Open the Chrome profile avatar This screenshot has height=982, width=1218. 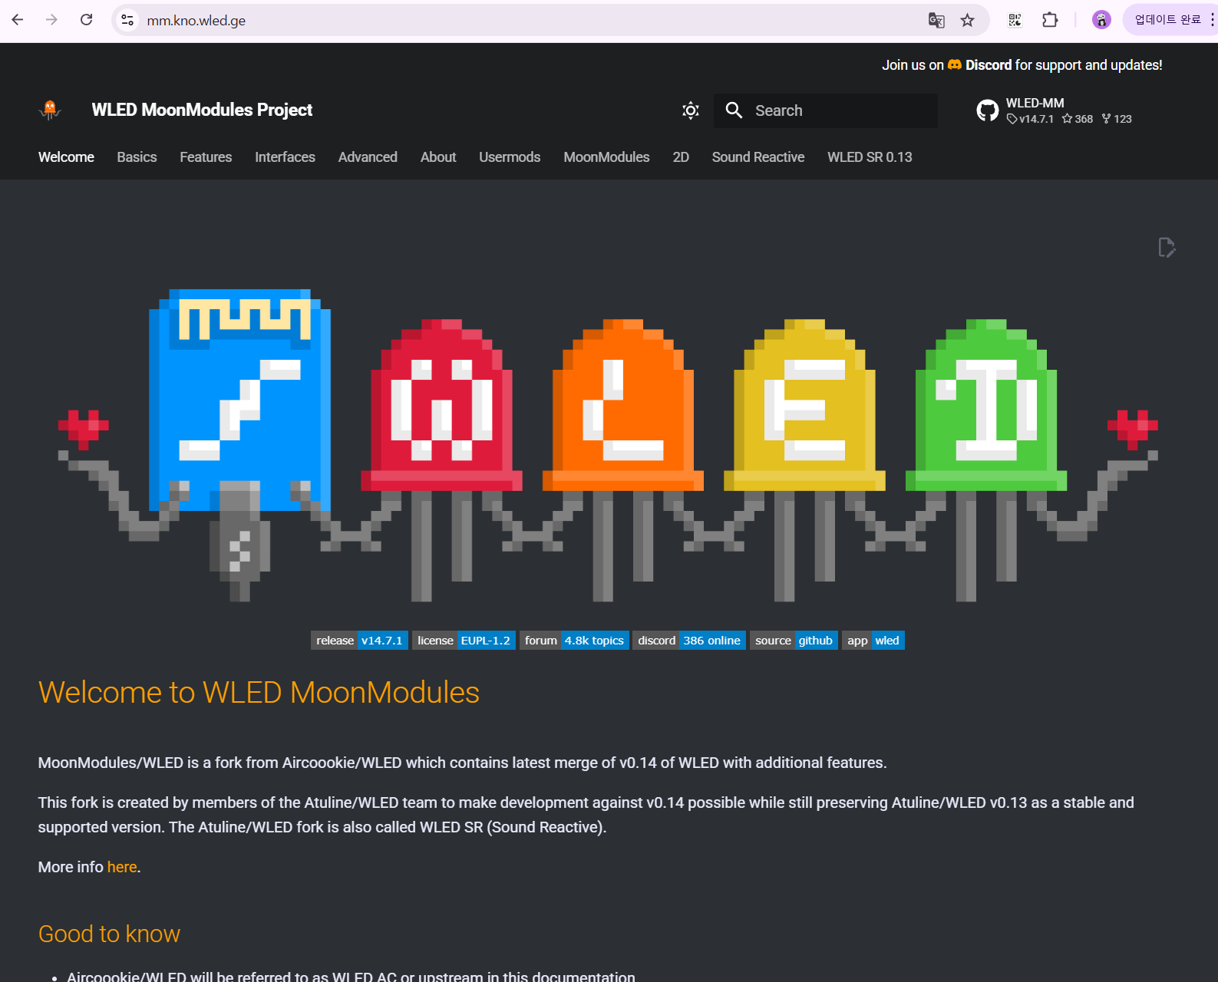(x=1101, y=20)
